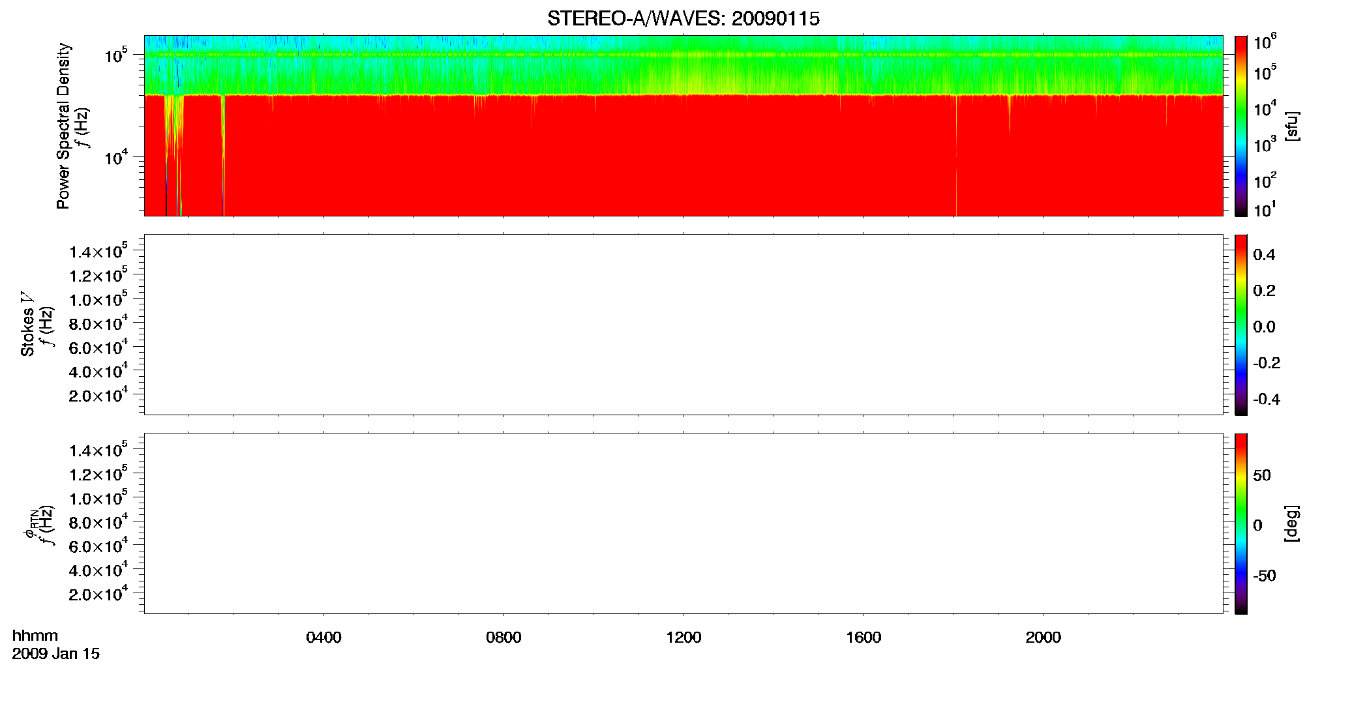Click the Stokes V colorbar

[1240, 325]
